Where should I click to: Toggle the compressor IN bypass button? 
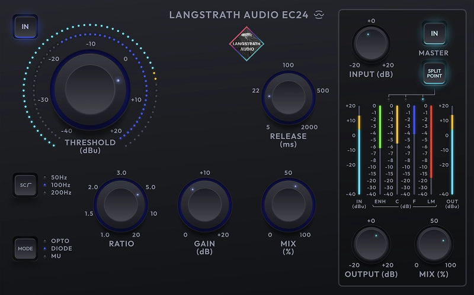[25, 27]
